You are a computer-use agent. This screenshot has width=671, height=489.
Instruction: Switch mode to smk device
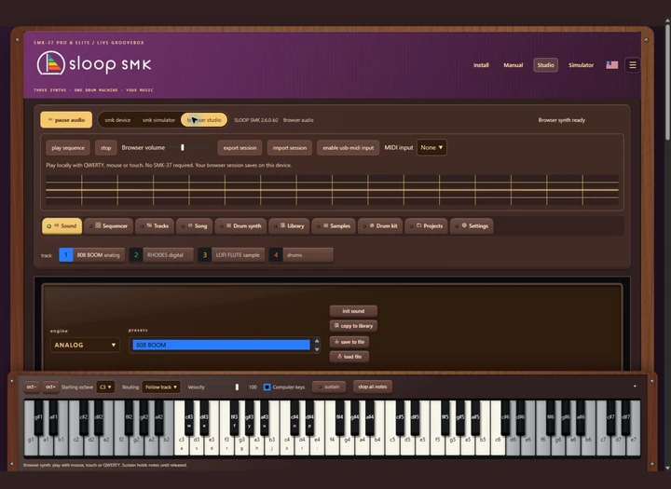(x=117, y=120)
